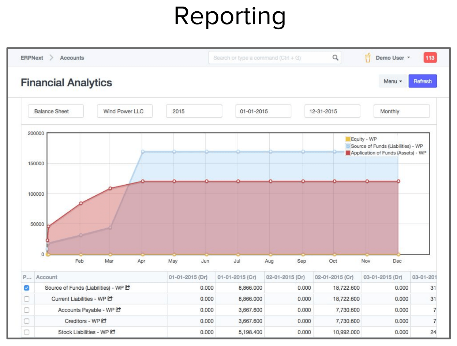Click the Application of Funds red legend swatch
The width and height of the screenshot is (457, 346).
[348, 153]
